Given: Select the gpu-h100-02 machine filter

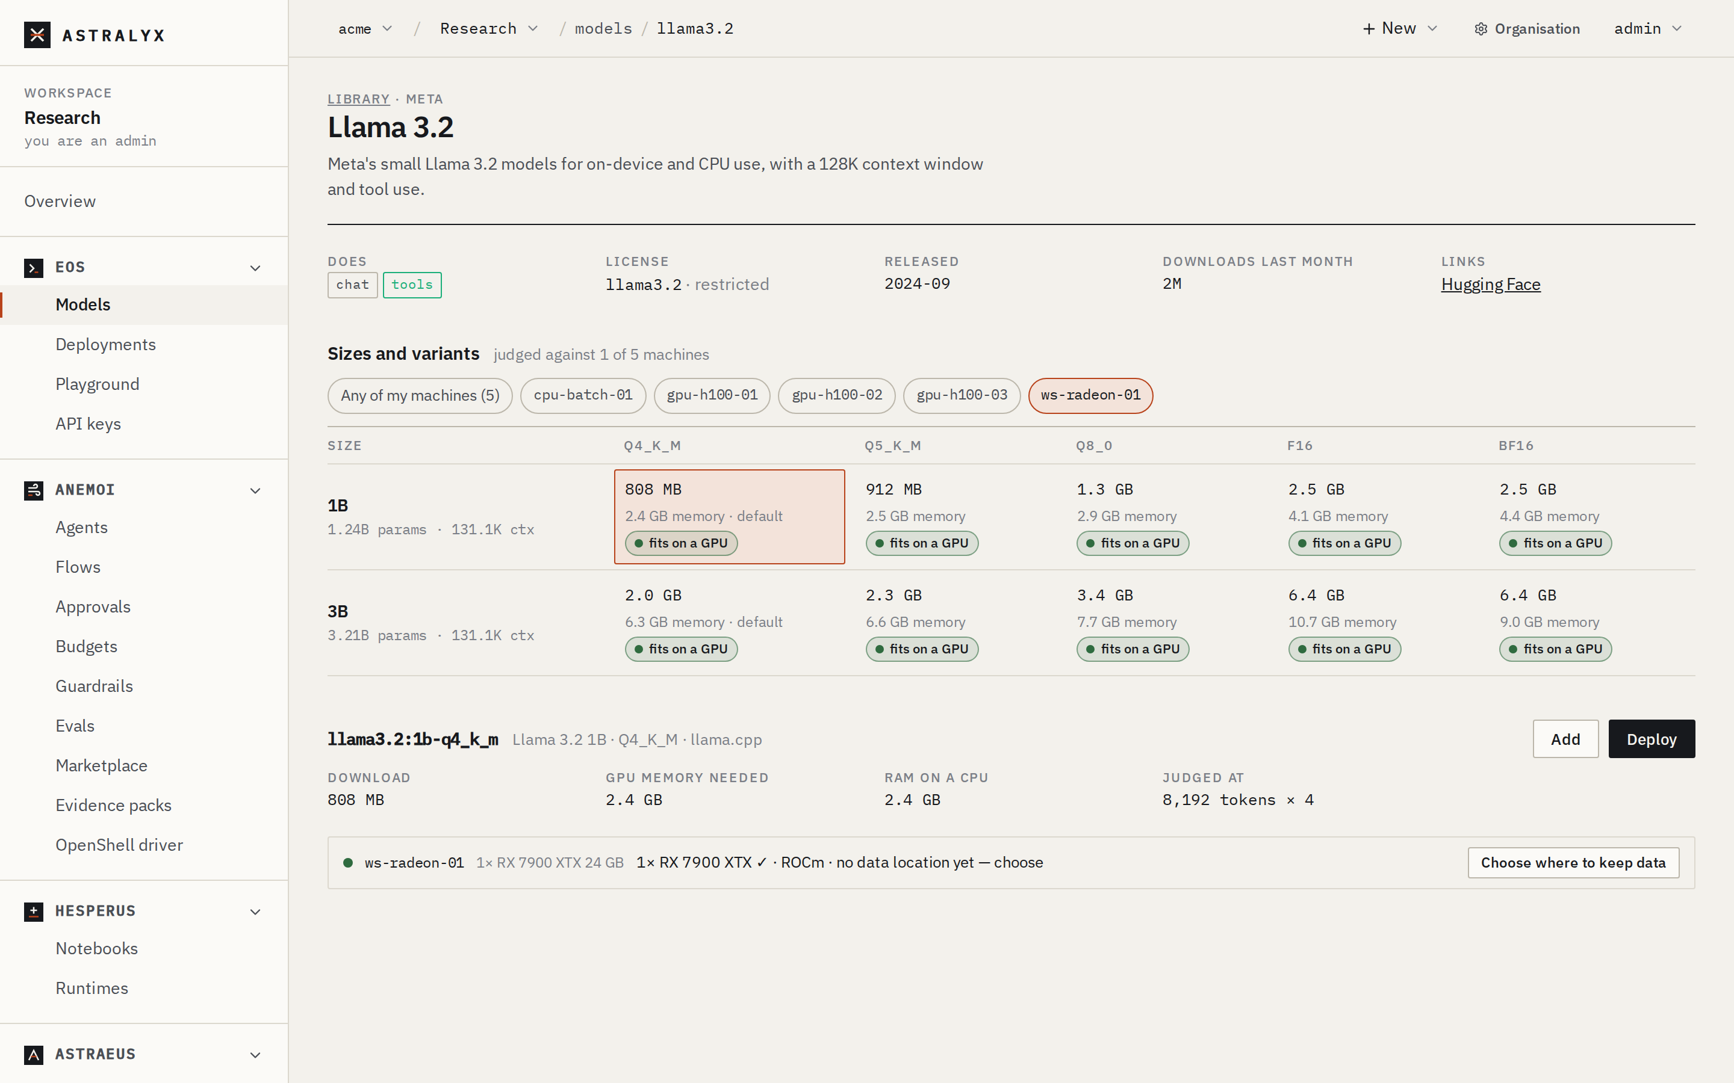Looking at the screenshot, I should coord(837,395).
